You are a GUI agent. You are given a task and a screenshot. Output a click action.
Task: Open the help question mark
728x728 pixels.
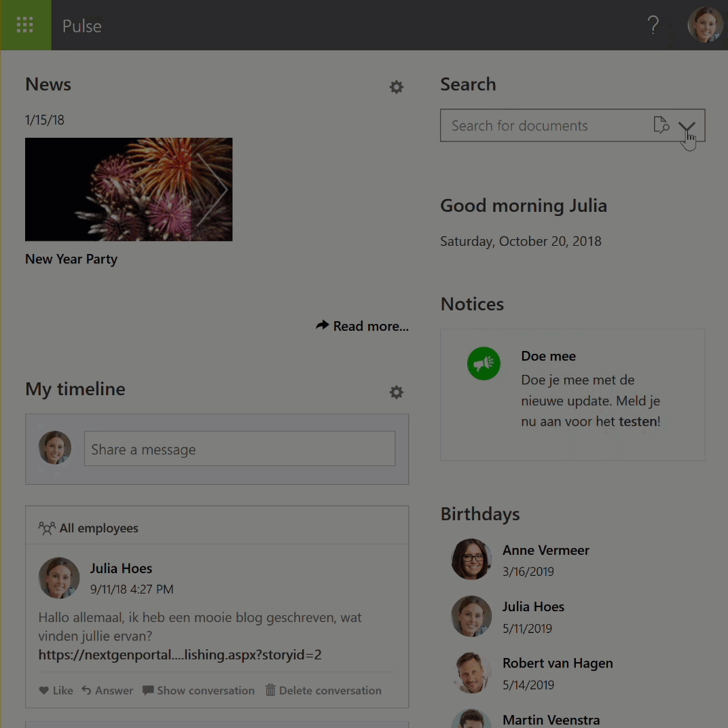(653, 25)
